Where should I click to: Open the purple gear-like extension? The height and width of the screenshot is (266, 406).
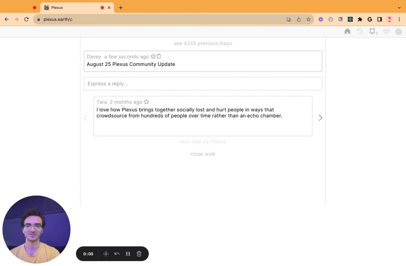point(321,19)
